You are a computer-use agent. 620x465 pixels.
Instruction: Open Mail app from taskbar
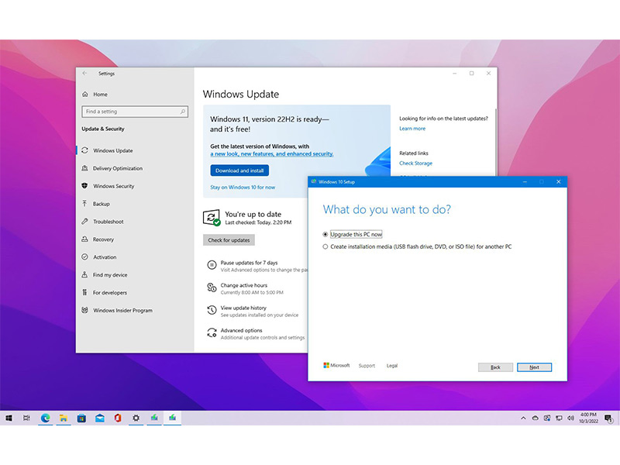pos(100,418)
